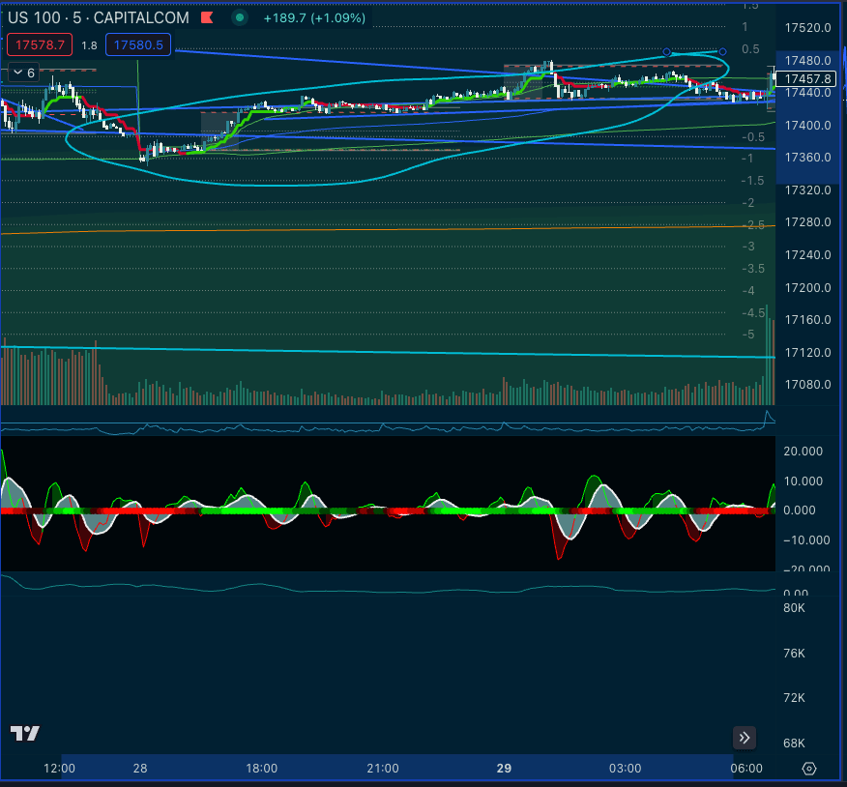The image size is (847, 787).
Task: Click the green market status indicator icon
Action: (x=240, y=17)
